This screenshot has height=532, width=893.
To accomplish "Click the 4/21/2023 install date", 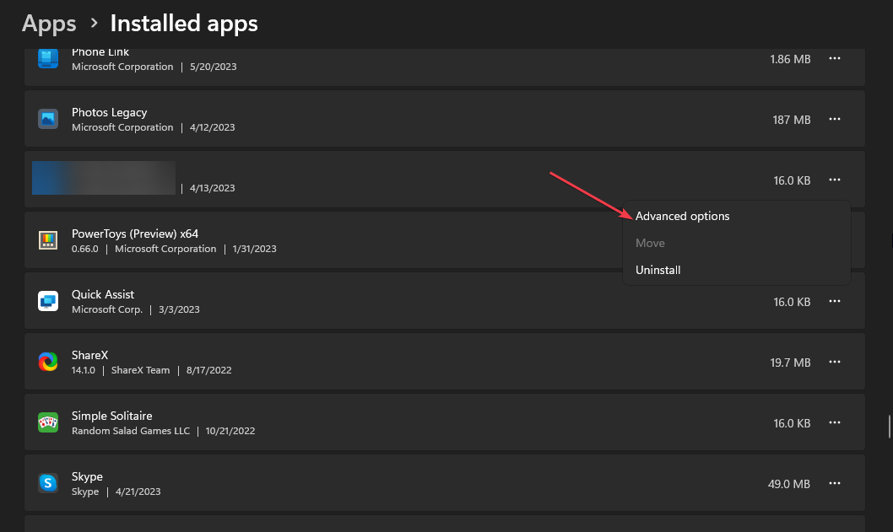I will pos(138,492).
